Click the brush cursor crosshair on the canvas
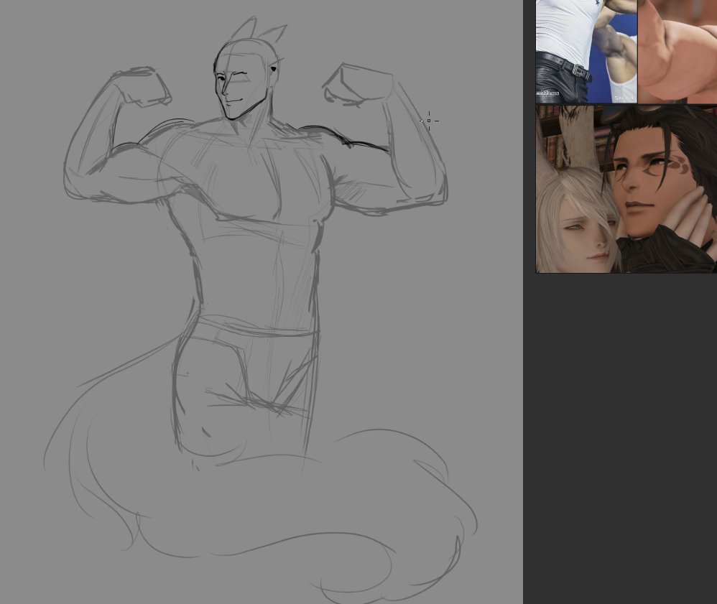 click(430, 121)
